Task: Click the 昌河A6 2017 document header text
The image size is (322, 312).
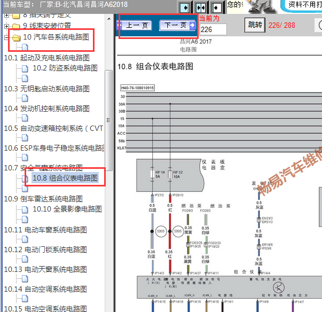Action: 195,42
